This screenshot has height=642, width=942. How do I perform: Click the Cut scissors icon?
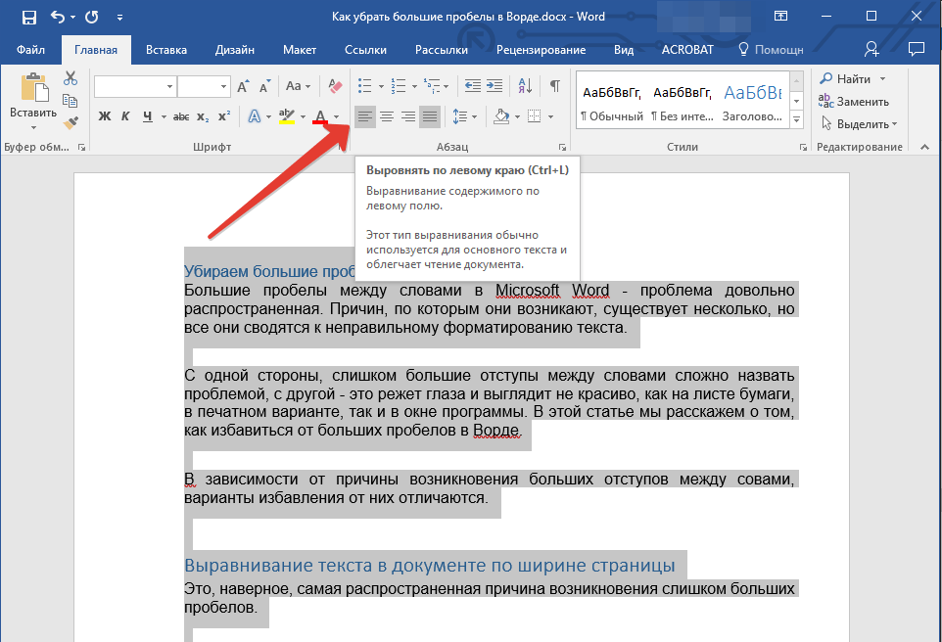(71, 79)
